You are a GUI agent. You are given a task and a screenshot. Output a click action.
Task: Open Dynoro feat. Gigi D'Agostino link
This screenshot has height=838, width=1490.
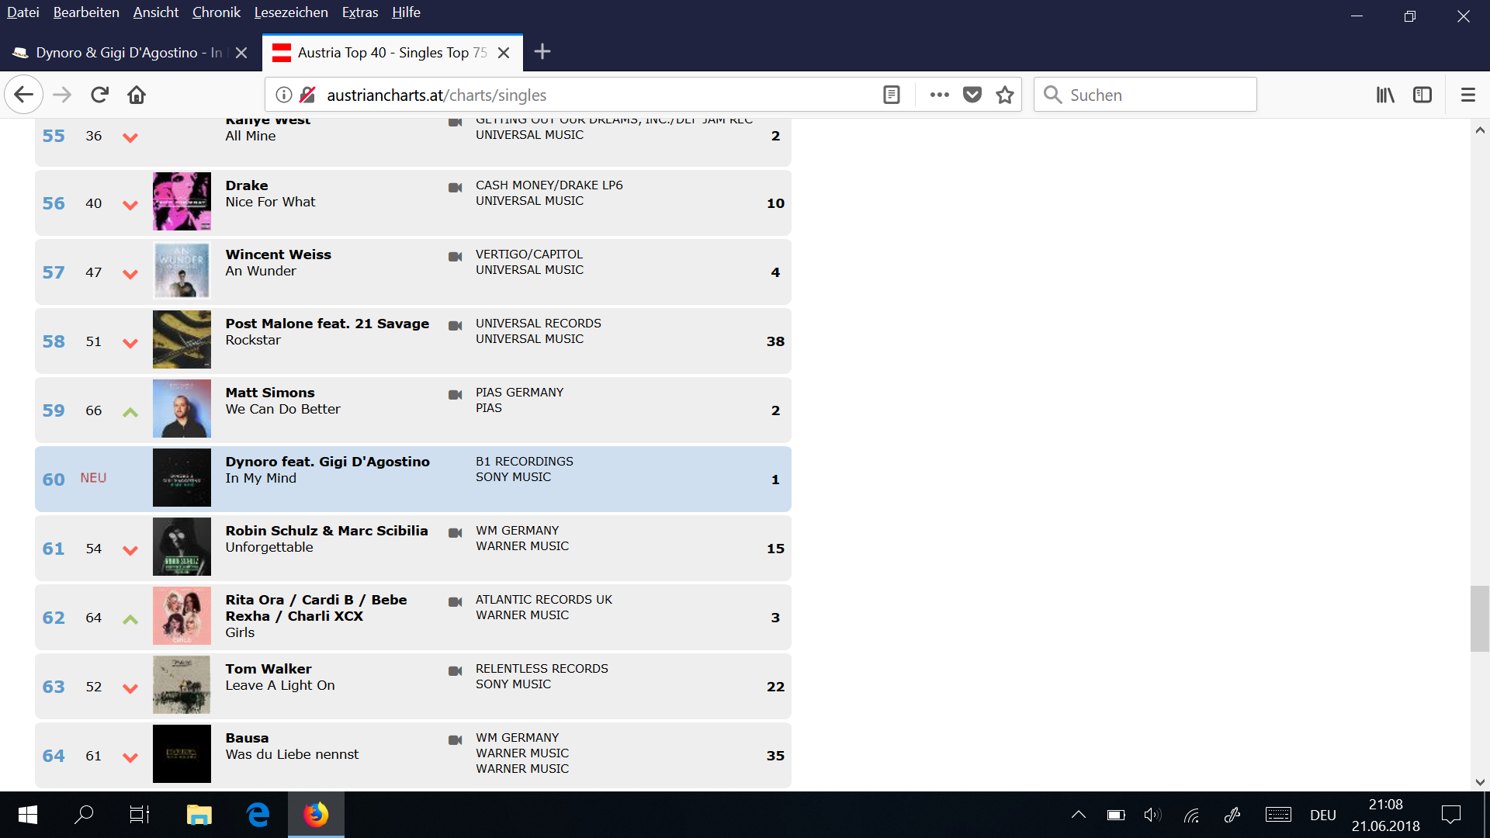point(327,462)
